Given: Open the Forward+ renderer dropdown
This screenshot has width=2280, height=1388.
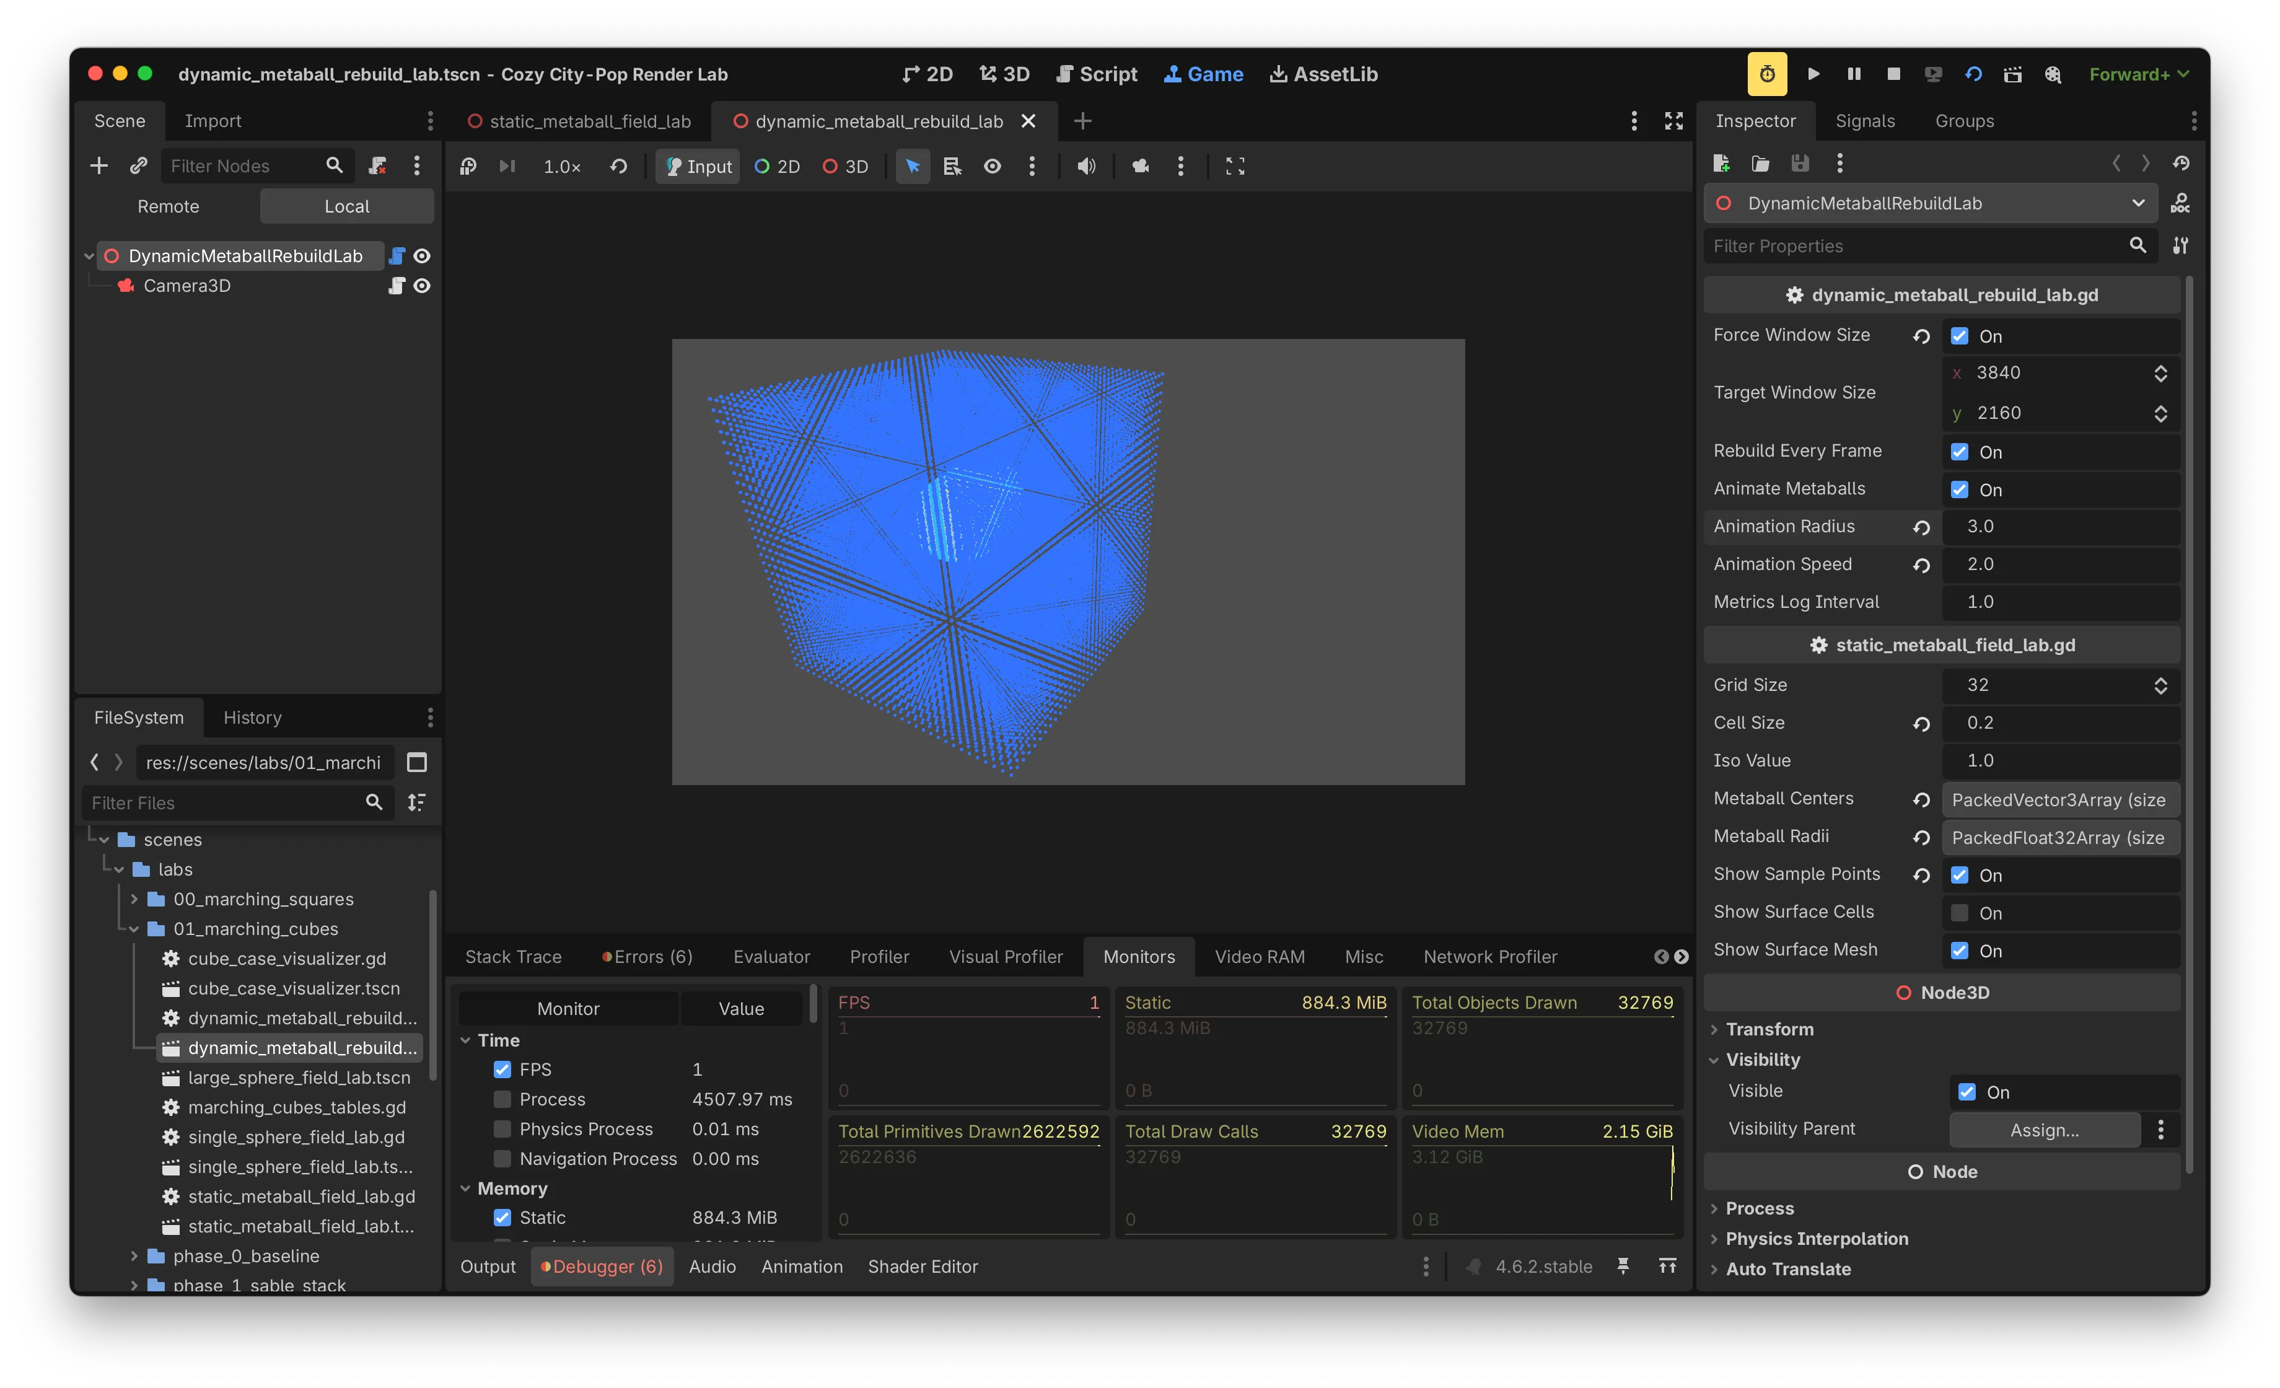Looking at the screenshot, I should pyautogui.click(x=2138, y=74).
